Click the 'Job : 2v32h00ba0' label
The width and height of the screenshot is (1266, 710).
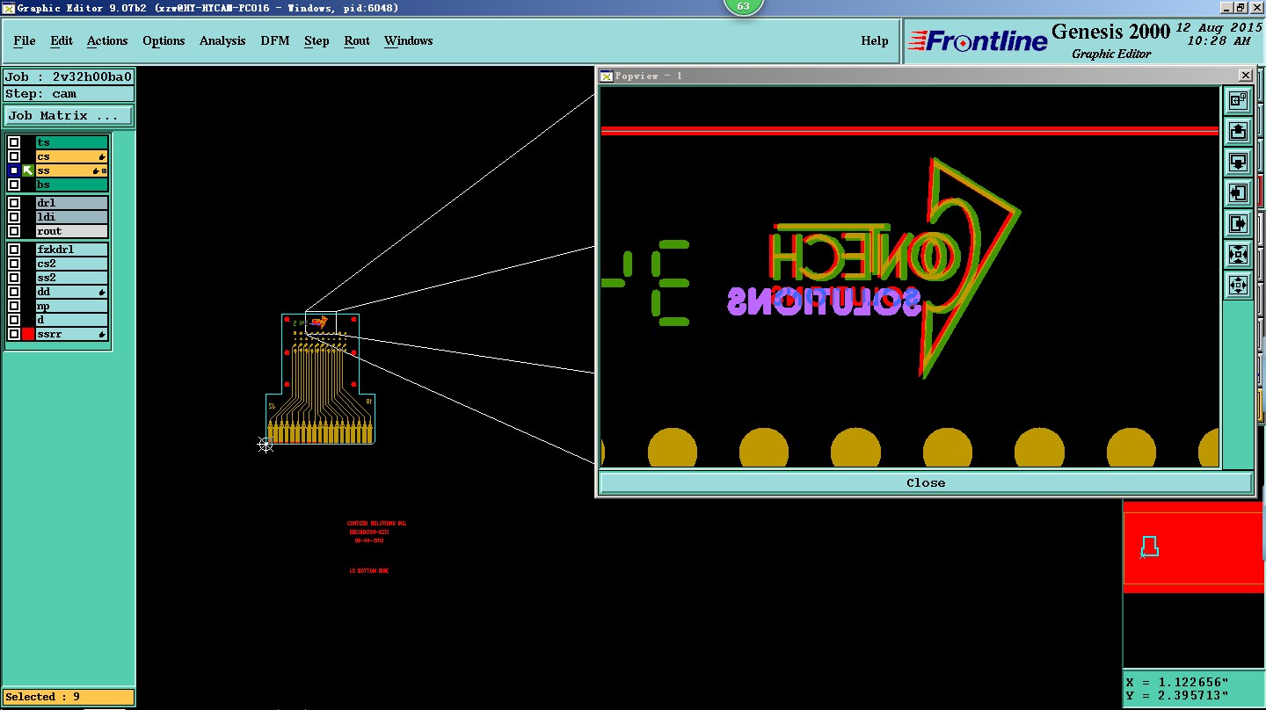pyautogui.click(x=69, y=76)
